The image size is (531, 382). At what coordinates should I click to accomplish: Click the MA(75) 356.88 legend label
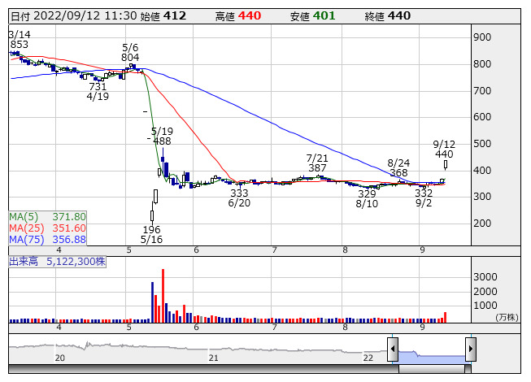(x=47, y=239)
